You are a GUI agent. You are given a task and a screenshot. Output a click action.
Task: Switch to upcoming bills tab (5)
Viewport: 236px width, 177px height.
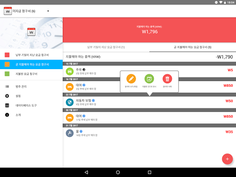click(x=193, y=47)
